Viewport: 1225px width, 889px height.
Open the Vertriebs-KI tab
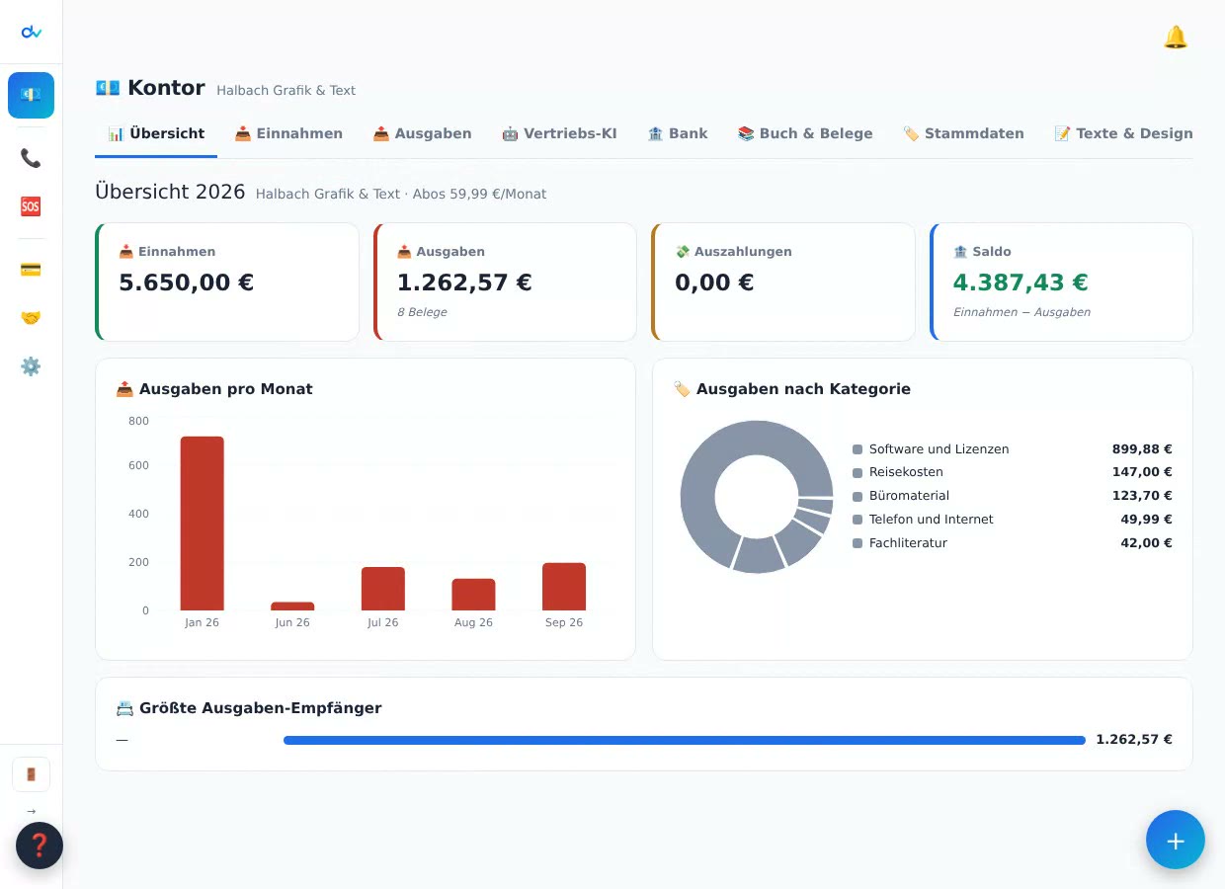559,133
